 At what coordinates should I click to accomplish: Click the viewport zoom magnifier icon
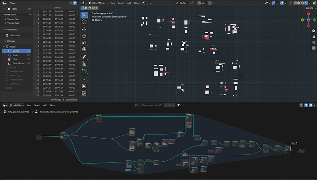tap(314, 31)
